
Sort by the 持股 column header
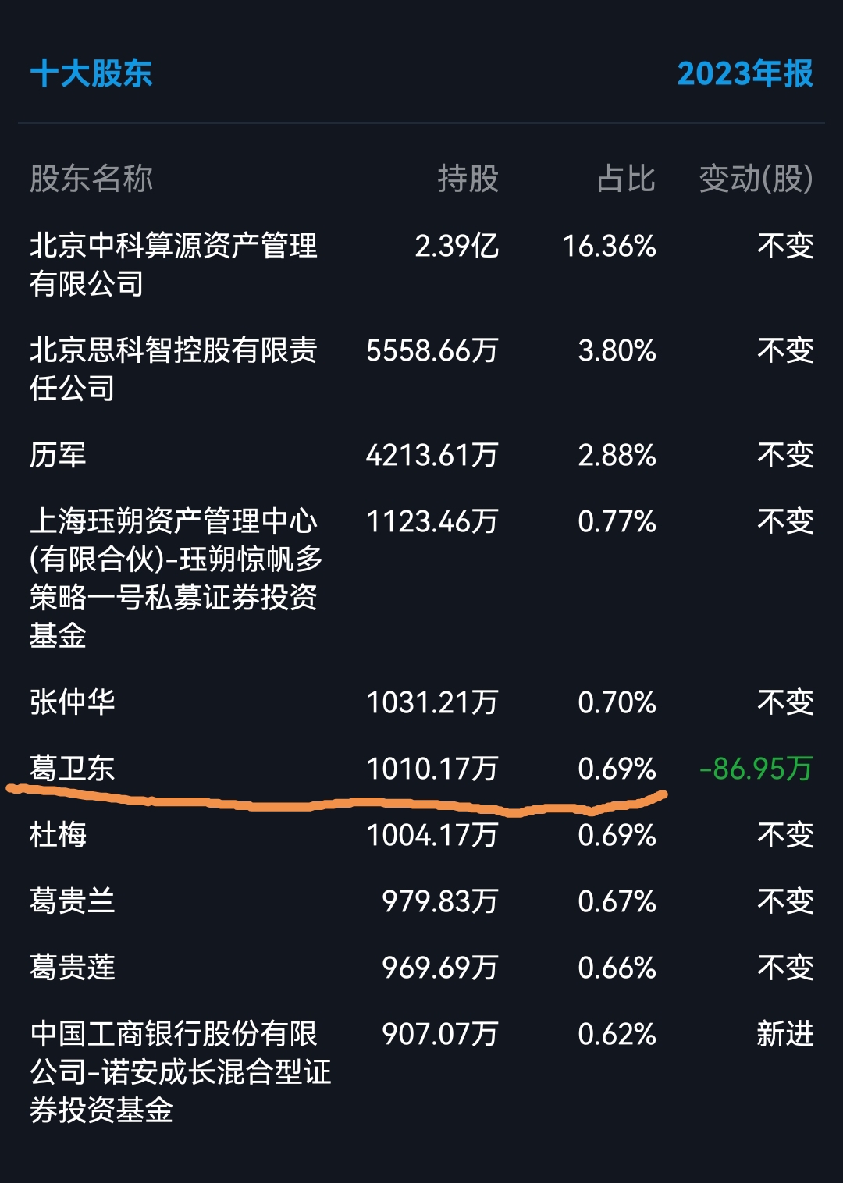coord(468,179)
